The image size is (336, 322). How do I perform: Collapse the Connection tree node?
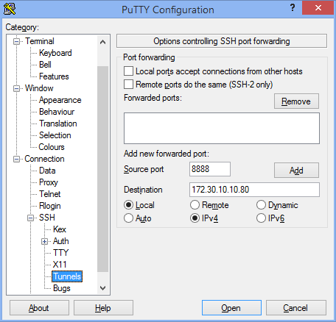click(x=16, y=159)
